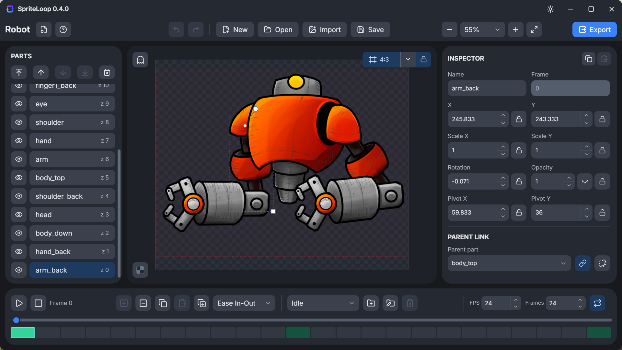Open the Idle animation dropdown
This screenshot has height=350, width=622.
click(x=323, y=303)
